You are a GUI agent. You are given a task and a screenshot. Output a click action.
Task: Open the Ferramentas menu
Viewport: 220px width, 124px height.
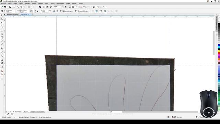(60, 4)
